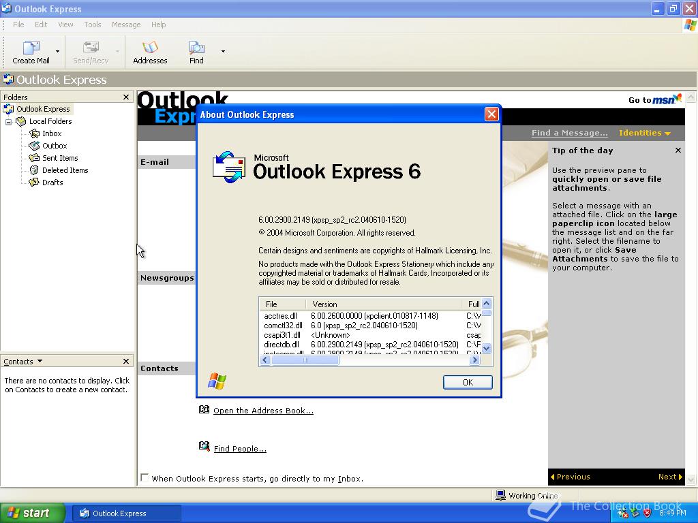Click the security shield tray icon
The image size is (698, 523).
[648, 513]
